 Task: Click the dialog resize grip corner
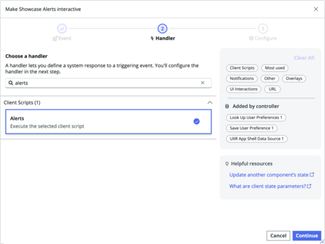322,241
